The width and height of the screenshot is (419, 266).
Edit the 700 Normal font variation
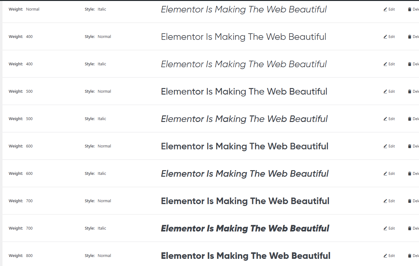[x=389, y=201]
